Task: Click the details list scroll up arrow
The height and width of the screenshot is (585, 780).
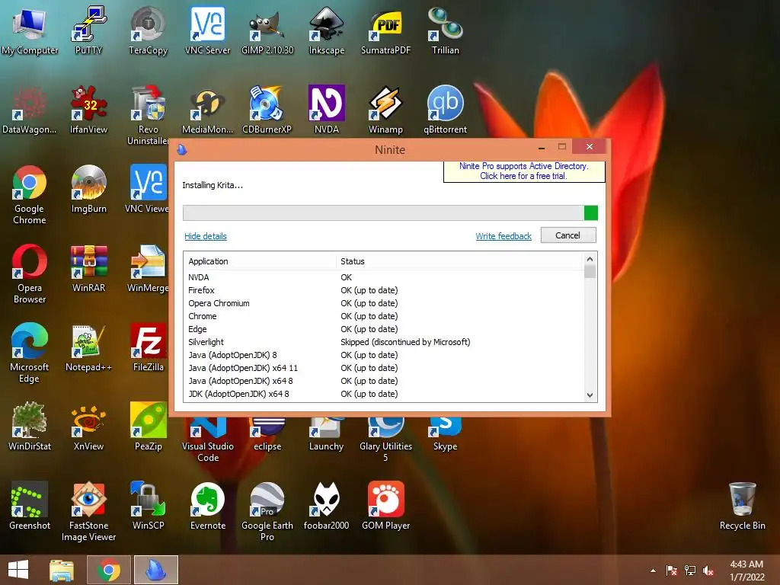Action: 590,259
